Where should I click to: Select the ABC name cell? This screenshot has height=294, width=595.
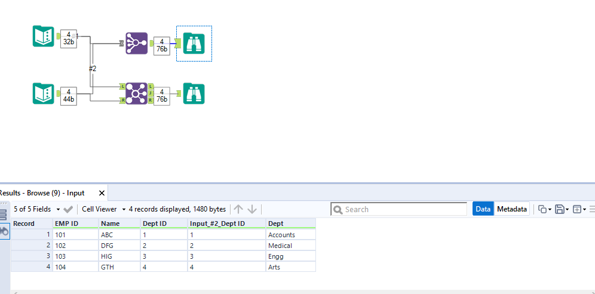[x=119, y=235]
